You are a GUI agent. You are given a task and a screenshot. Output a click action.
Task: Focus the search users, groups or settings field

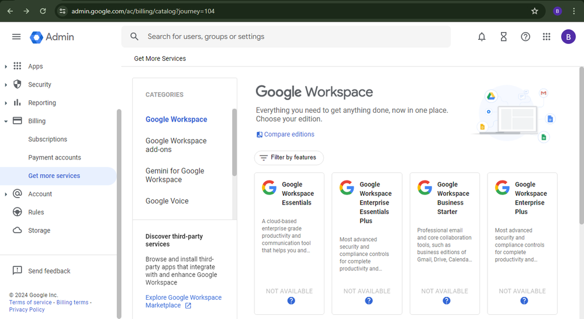pos(286,36)
